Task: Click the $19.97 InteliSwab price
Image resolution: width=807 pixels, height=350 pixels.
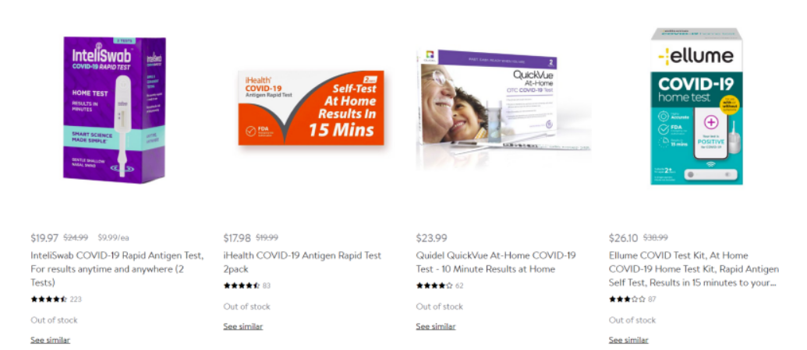Action: [44, 237]
